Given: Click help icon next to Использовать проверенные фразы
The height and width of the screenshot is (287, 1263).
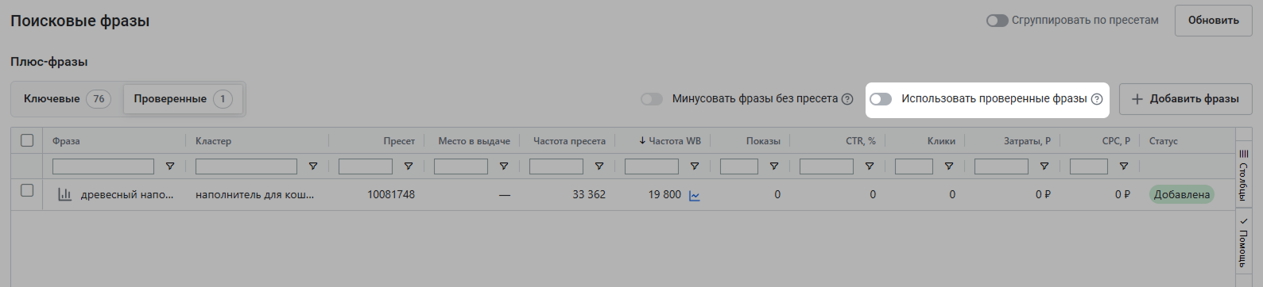Looking at the screenshot, I should pyautogui.click(x=1097, y=99).
